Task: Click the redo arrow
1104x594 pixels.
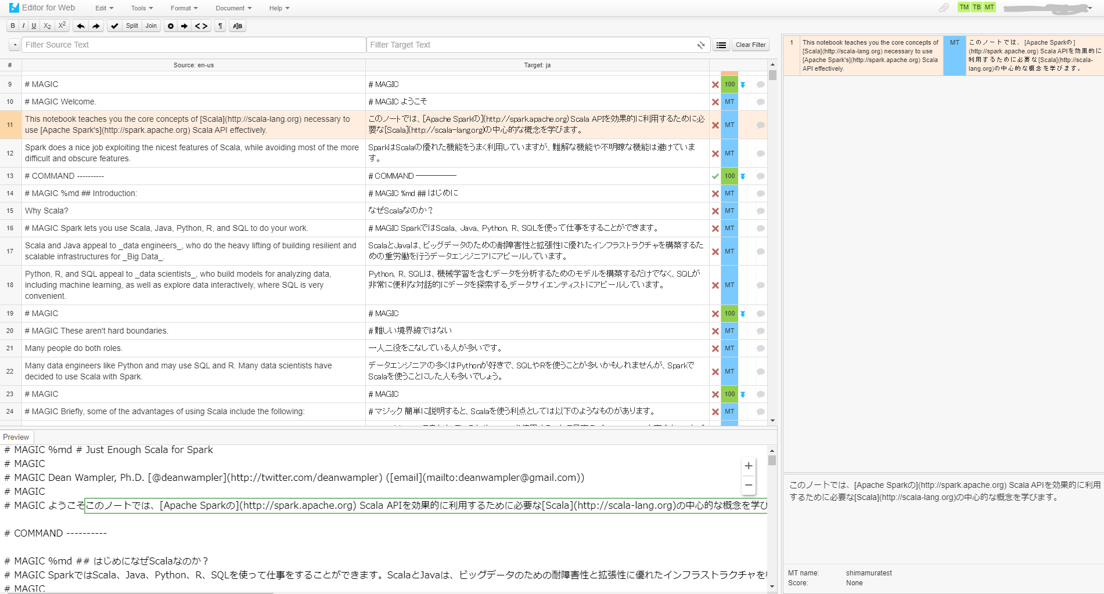Action: pos(96,26)
